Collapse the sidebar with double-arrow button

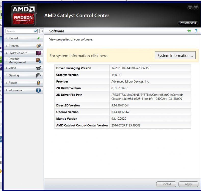[x=42, y=31]
